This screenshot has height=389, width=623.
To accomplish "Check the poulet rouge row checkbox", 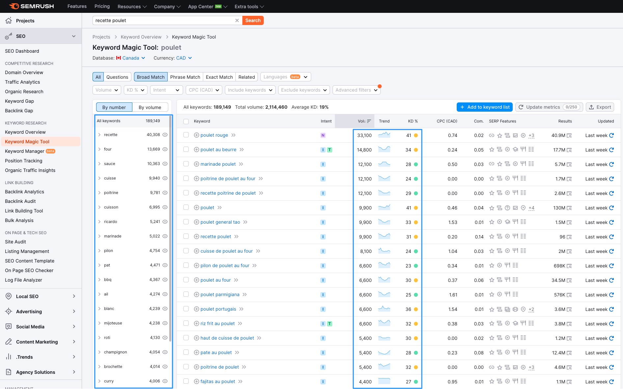I will click(x=186, y=135).
